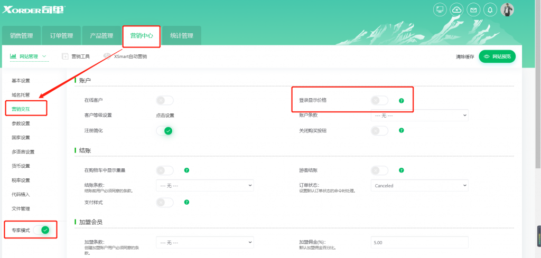541x258 pixels.
Task: Open the 账户条款 dropdown
Action: [x=419, y=116]
